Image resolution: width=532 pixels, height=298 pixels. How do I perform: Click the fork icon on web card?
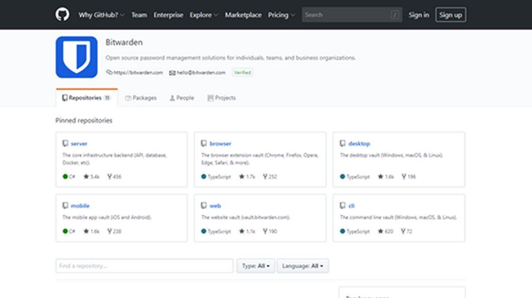[265, 231]
